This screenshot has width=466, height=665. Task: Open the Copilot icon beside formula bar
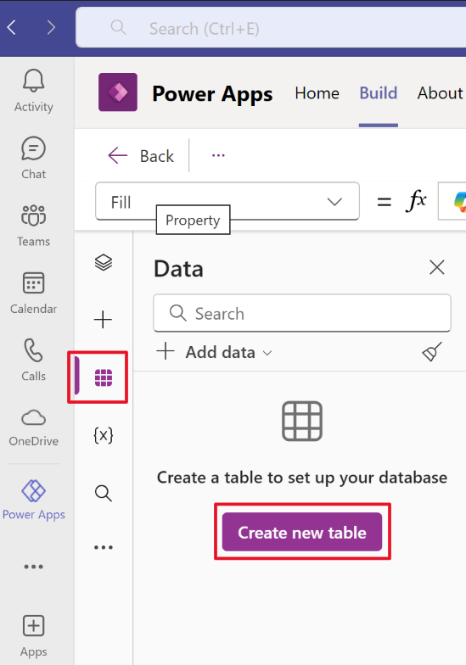(455, 202)
